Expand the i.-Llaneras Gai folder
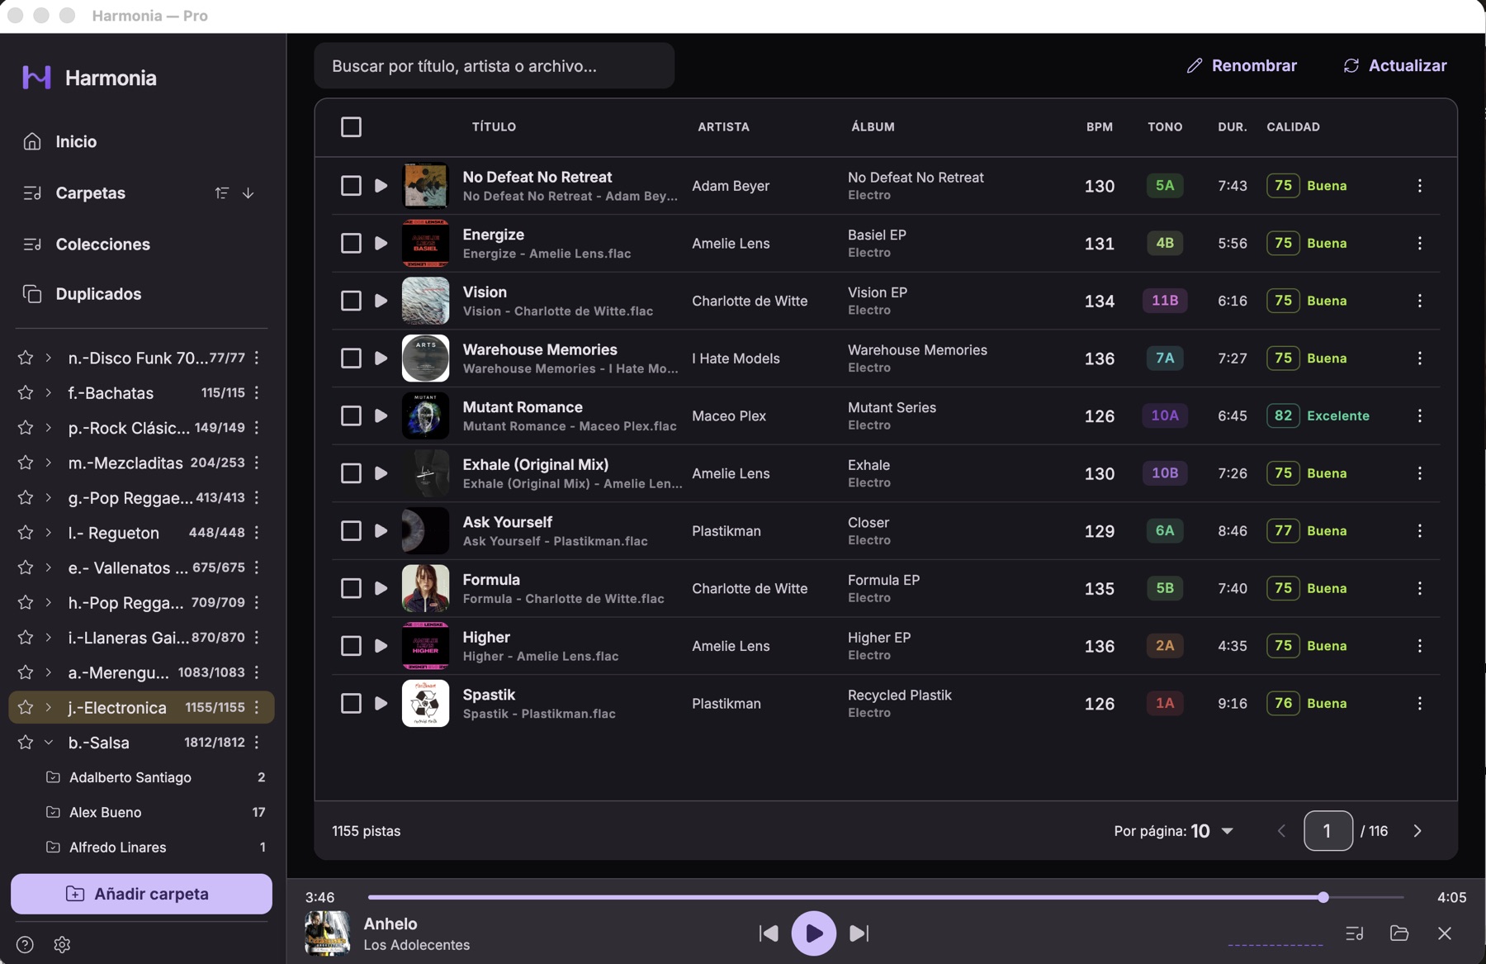The image size is (1486, 964). [49, 637]
